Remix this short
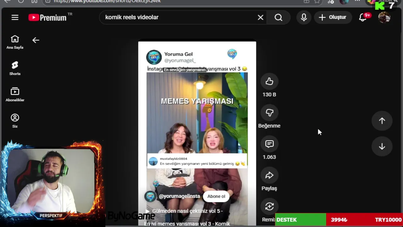This screenshot has height=227, width=403. (269, 207)
